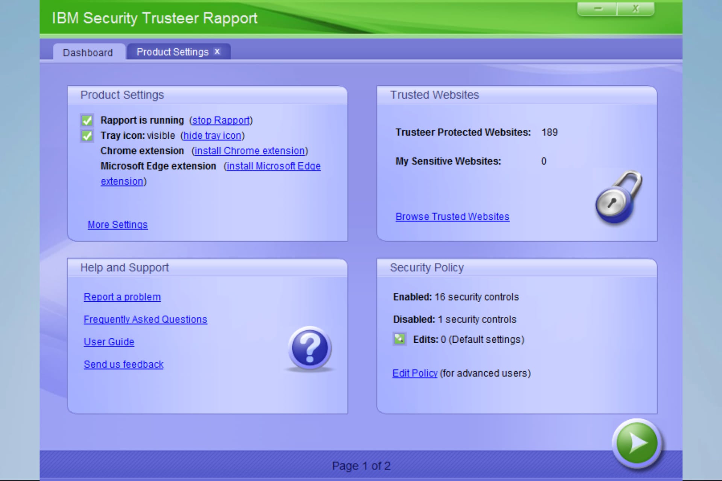Click the stop Rapport link
Viewport: 722px width, 481px height.
coord(221,120)
